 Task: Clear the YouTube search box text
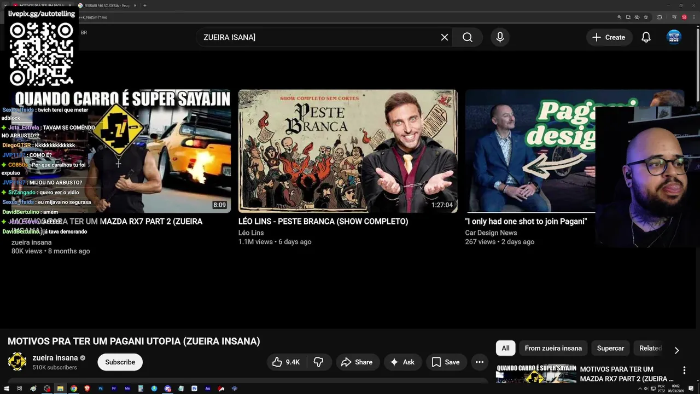tap(445, 37)
